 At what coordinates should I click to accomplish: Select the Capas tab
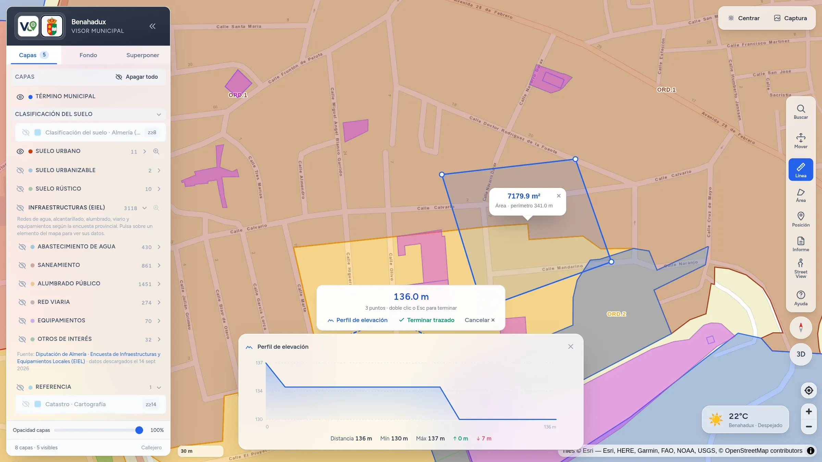pos(34,55)
